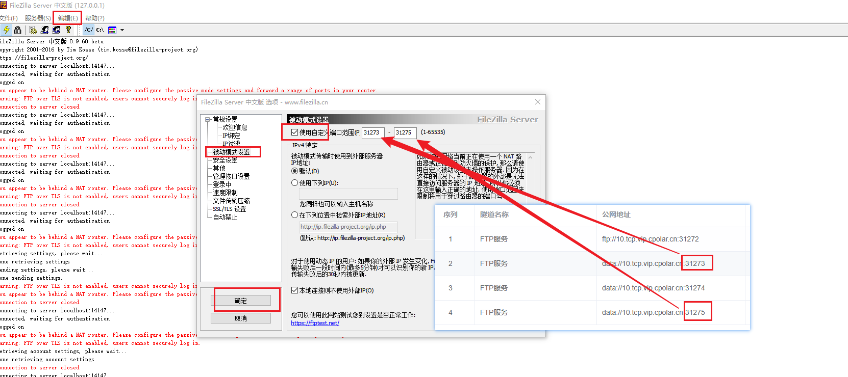Viewport: 848px width, 377px height.
Task: Open server settings via gear toolbar icon
Action: point(33,30)
